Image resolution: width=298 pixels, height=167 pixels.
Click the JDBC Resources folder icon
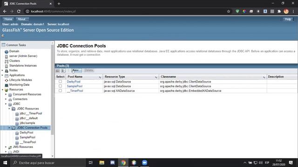[x=14, y=109]
